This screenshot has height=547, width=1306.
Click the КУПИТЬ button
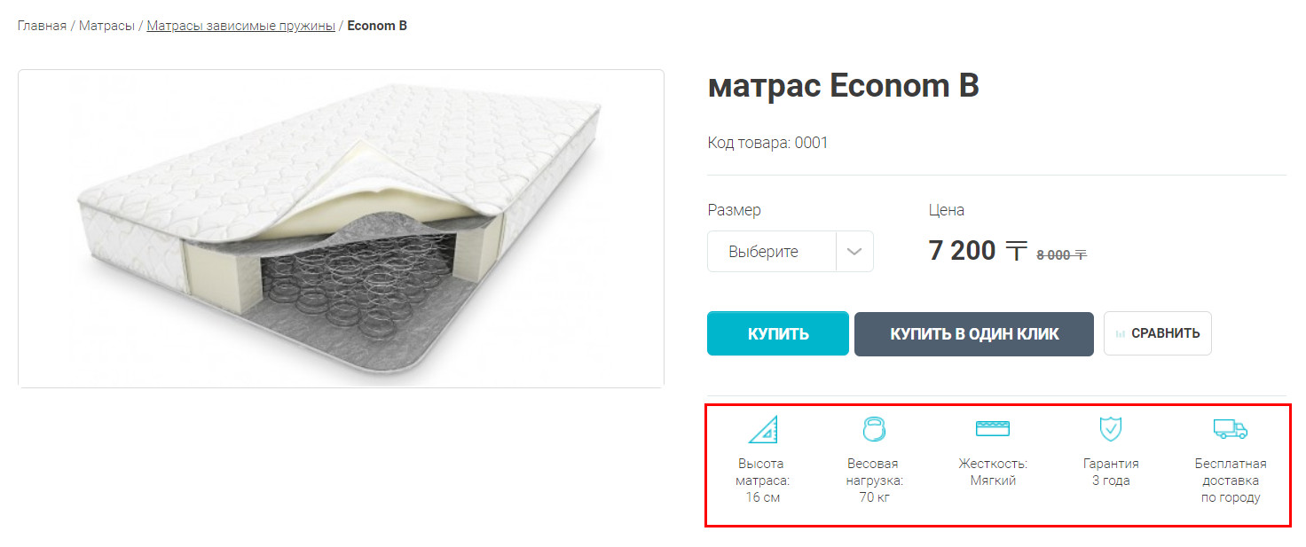[x=778, y=333]
